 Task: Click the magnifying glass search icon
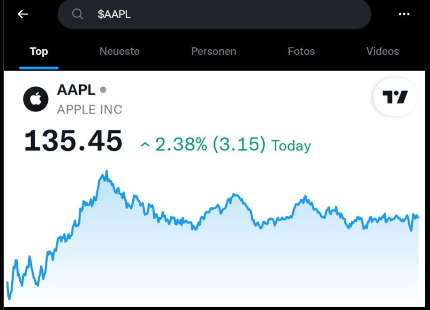pos(77,14)
